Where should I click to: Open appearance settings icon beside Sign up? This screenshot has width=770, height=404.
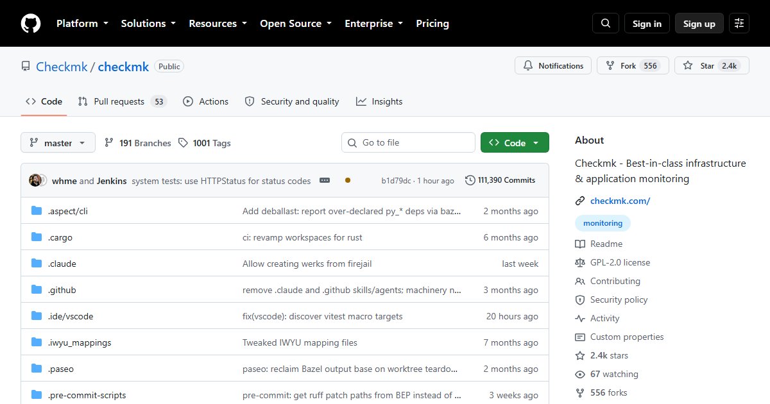click(739, 24)
